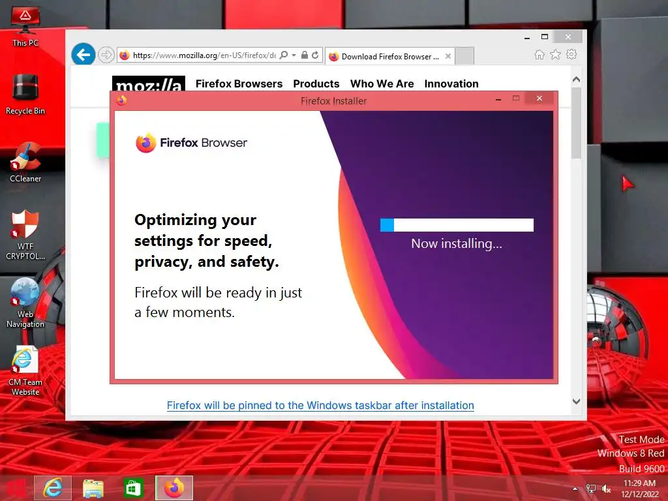
Task: Open the WTF CRYPTOL... desktop shortcut
Action: [25, 235]
